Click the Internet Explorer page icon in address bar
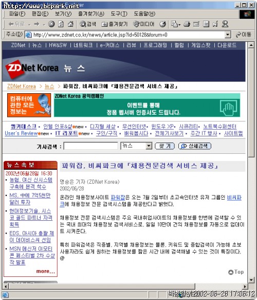The height and width of the screenshot is (300, 257). [28, 35]
